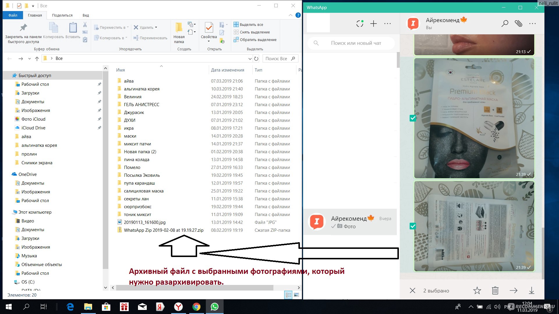Click the Paste icon in ribbon

pos(73,28)
